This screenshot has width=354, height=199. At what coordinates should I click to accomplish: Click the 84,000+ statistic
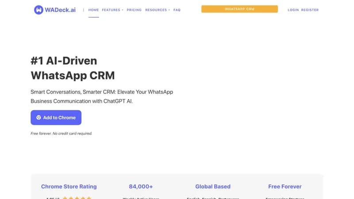click(x=141, y=187)
